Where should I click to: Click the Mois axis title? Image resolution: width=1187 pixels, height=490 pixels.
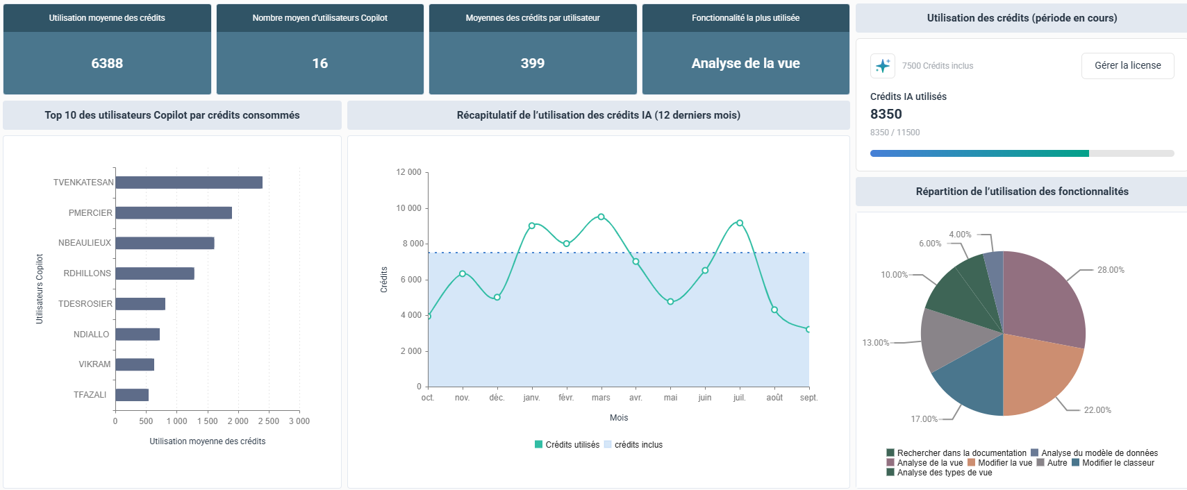(619, 418)
